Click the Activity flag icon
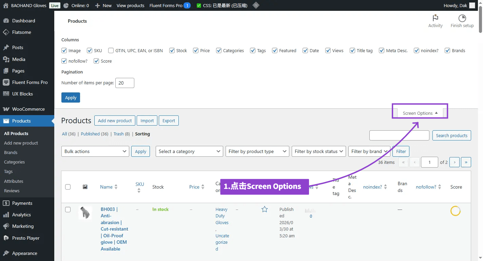The image size is (483, 261). (435, 18)
